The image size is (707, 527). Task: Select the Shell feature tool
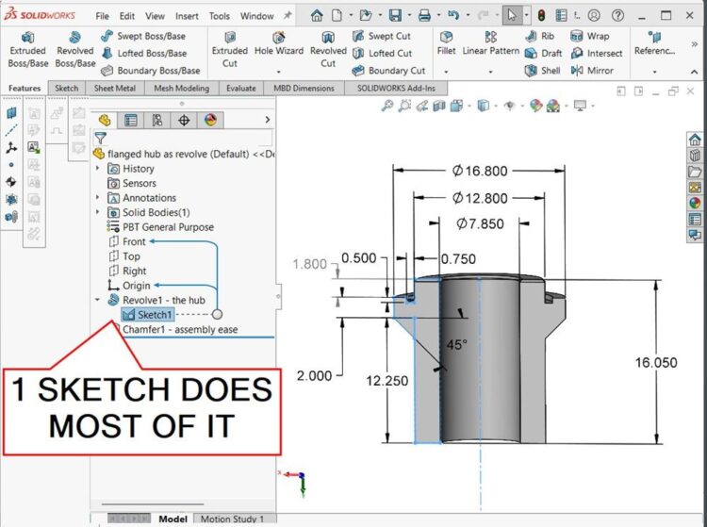[542, 71]
